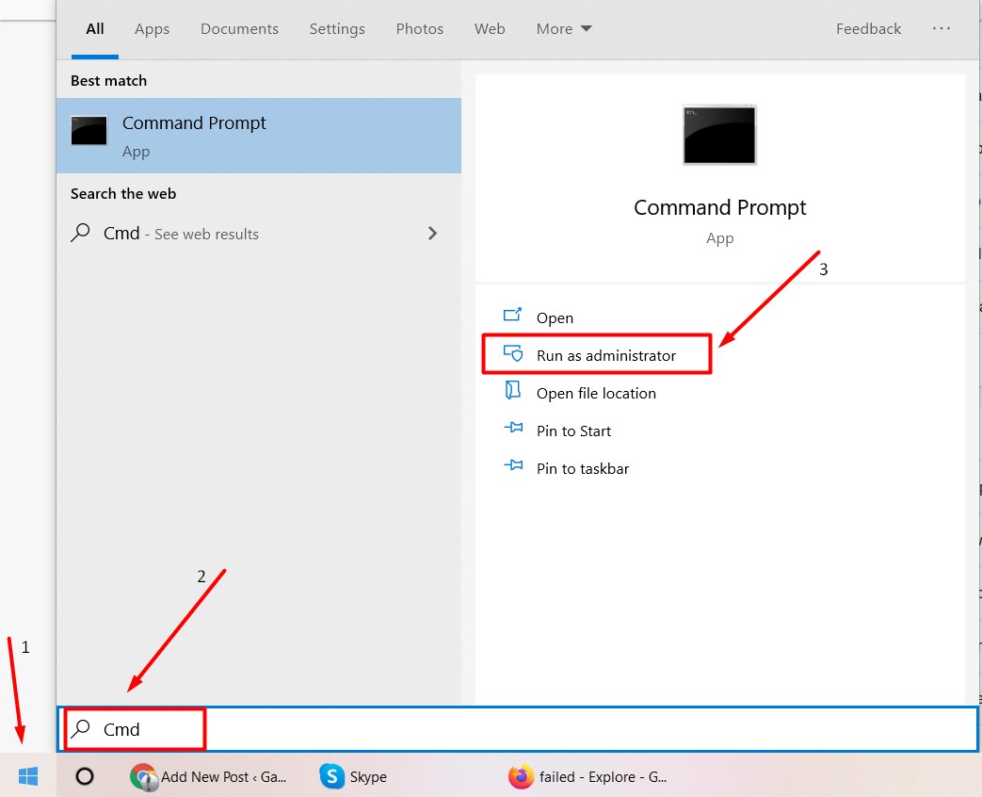Open Firefox taskbar item failed - Explore

click(588, 777)
